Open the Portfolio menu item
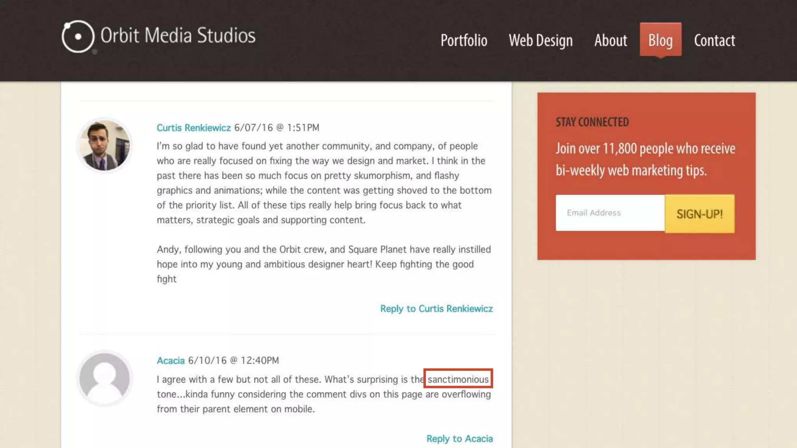The image size is (797, 448). pos(463,40)
